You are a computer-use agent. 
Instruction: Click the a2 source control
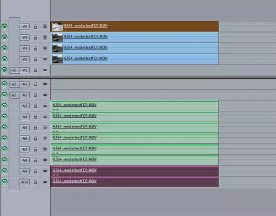pyautogui.click(x=14, y=95)
